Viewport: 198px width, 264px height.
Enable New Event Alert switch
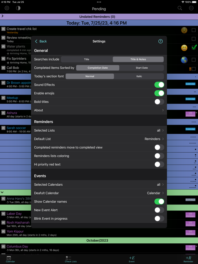click(x=159, y=210)
